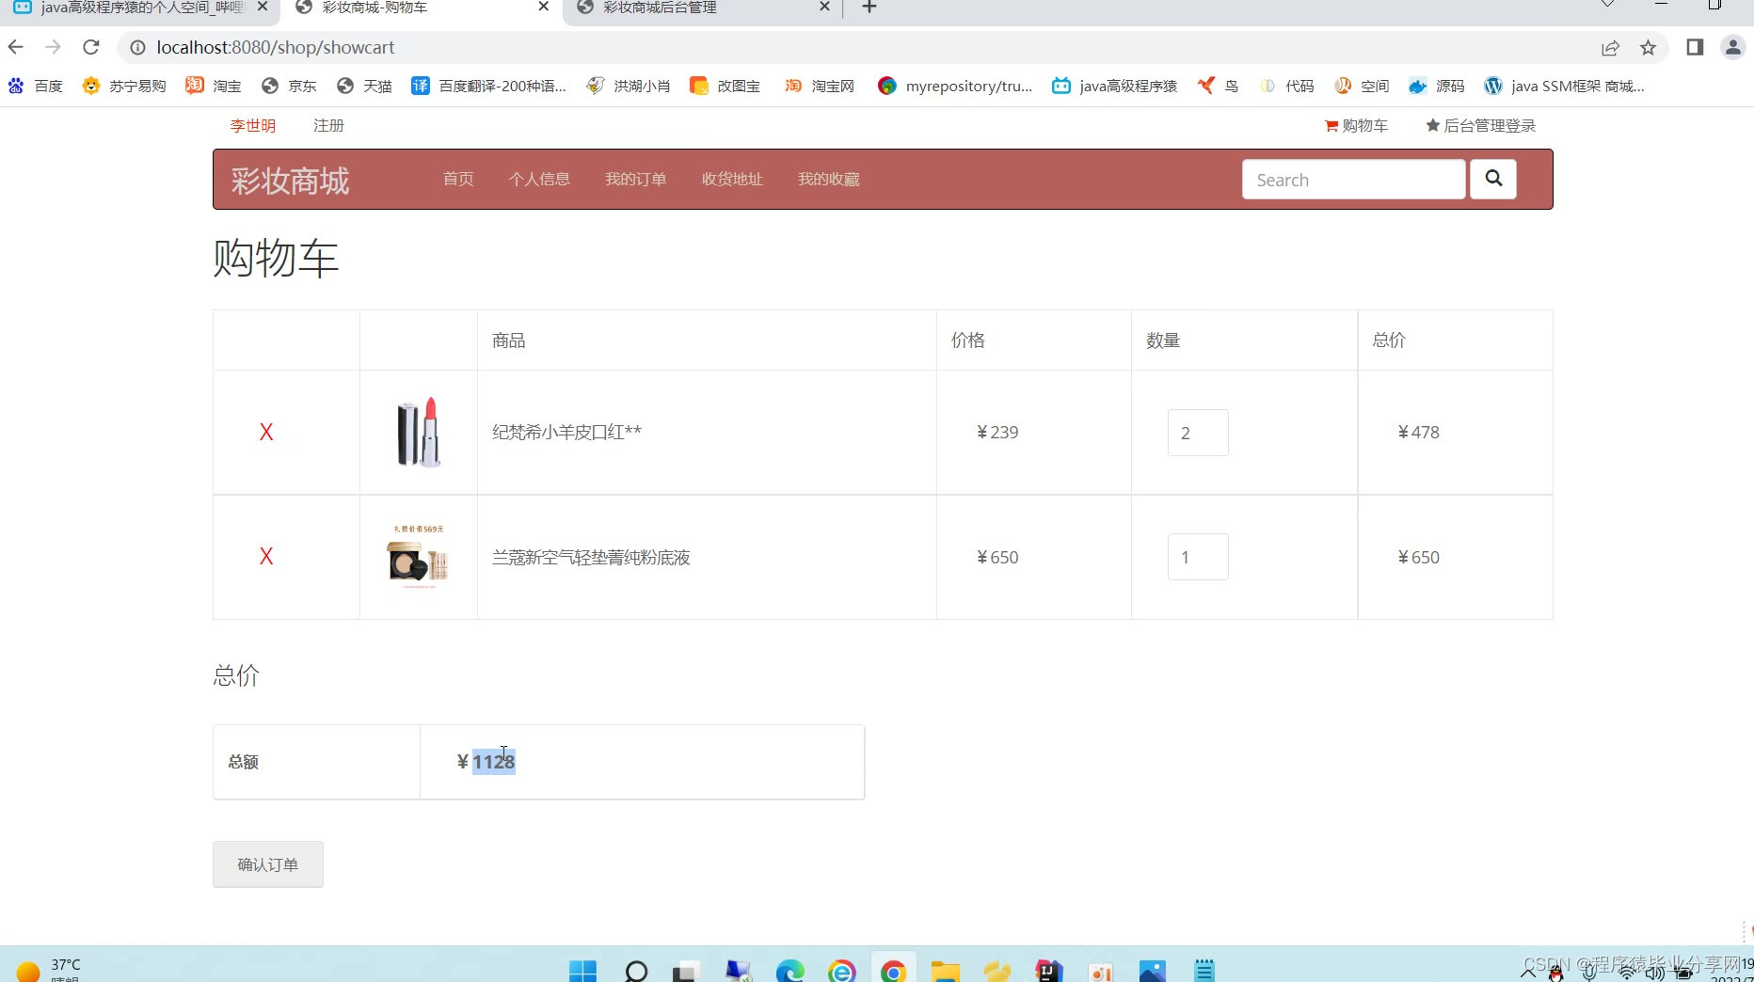Open the myrepository bookmark
This screenshot has width=1754, height=982.
(x=955, y=86)
